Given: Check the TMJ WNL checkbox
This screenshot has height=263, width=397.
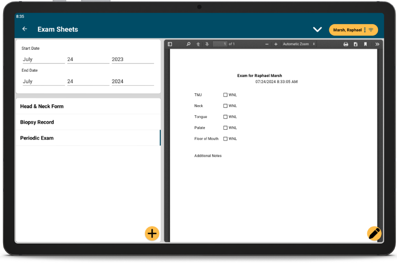Looking at the screenshot, I should pos(225,95).
